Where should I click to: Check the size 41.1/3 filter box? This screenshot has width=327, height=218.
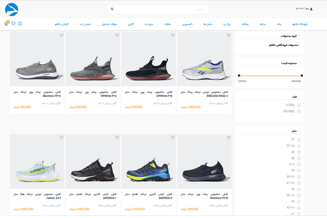pyautogui.click(x=299, y=183)
